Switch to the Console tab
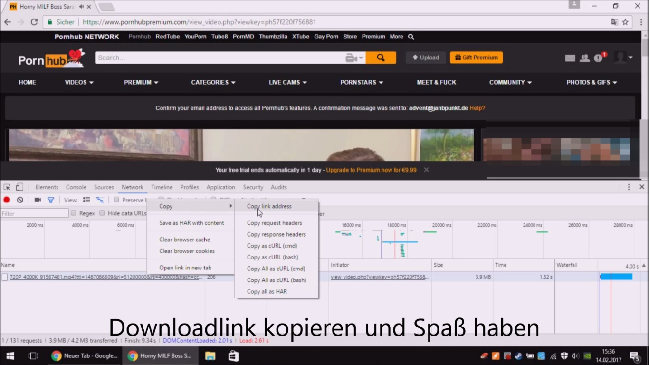Screen dimensions: 649x365 point(76,187)
